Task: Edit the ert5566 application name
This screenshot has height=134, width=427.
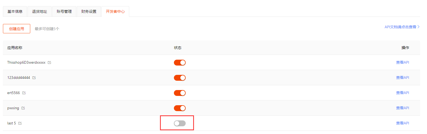Action: 24,93
